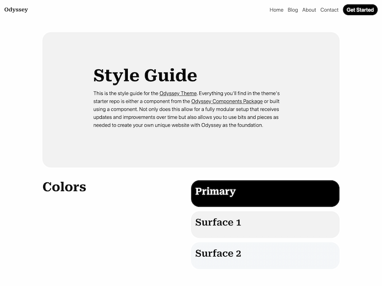Screen dimensions: 382x286
Task: Navigate to the About page
Action: coord(309,10)
